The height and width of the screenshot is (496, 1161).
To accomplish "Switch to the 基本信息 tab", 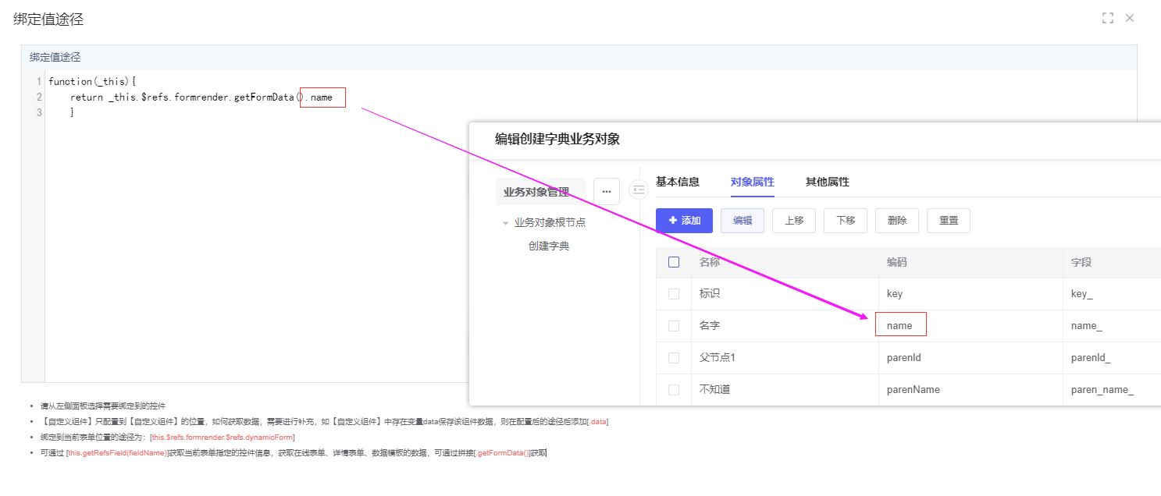I will tap(677, 182).
